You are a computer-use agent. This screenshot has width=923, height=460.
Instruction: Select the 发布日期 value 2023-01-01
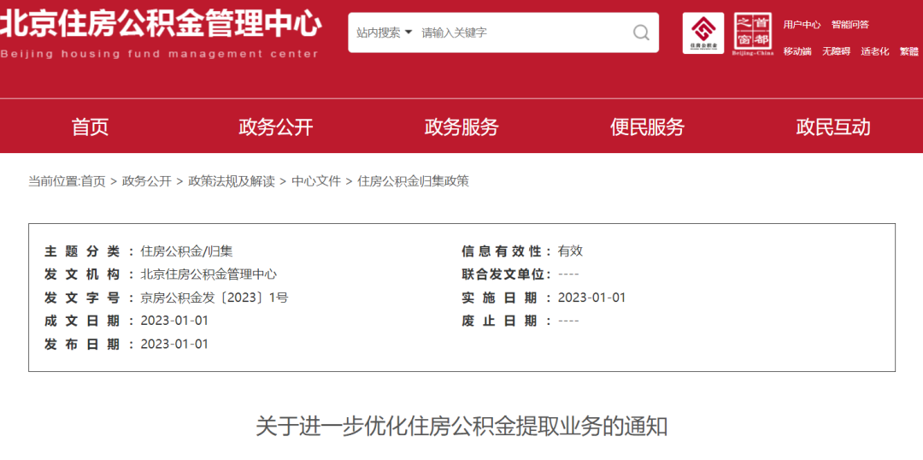pos(174,344)
